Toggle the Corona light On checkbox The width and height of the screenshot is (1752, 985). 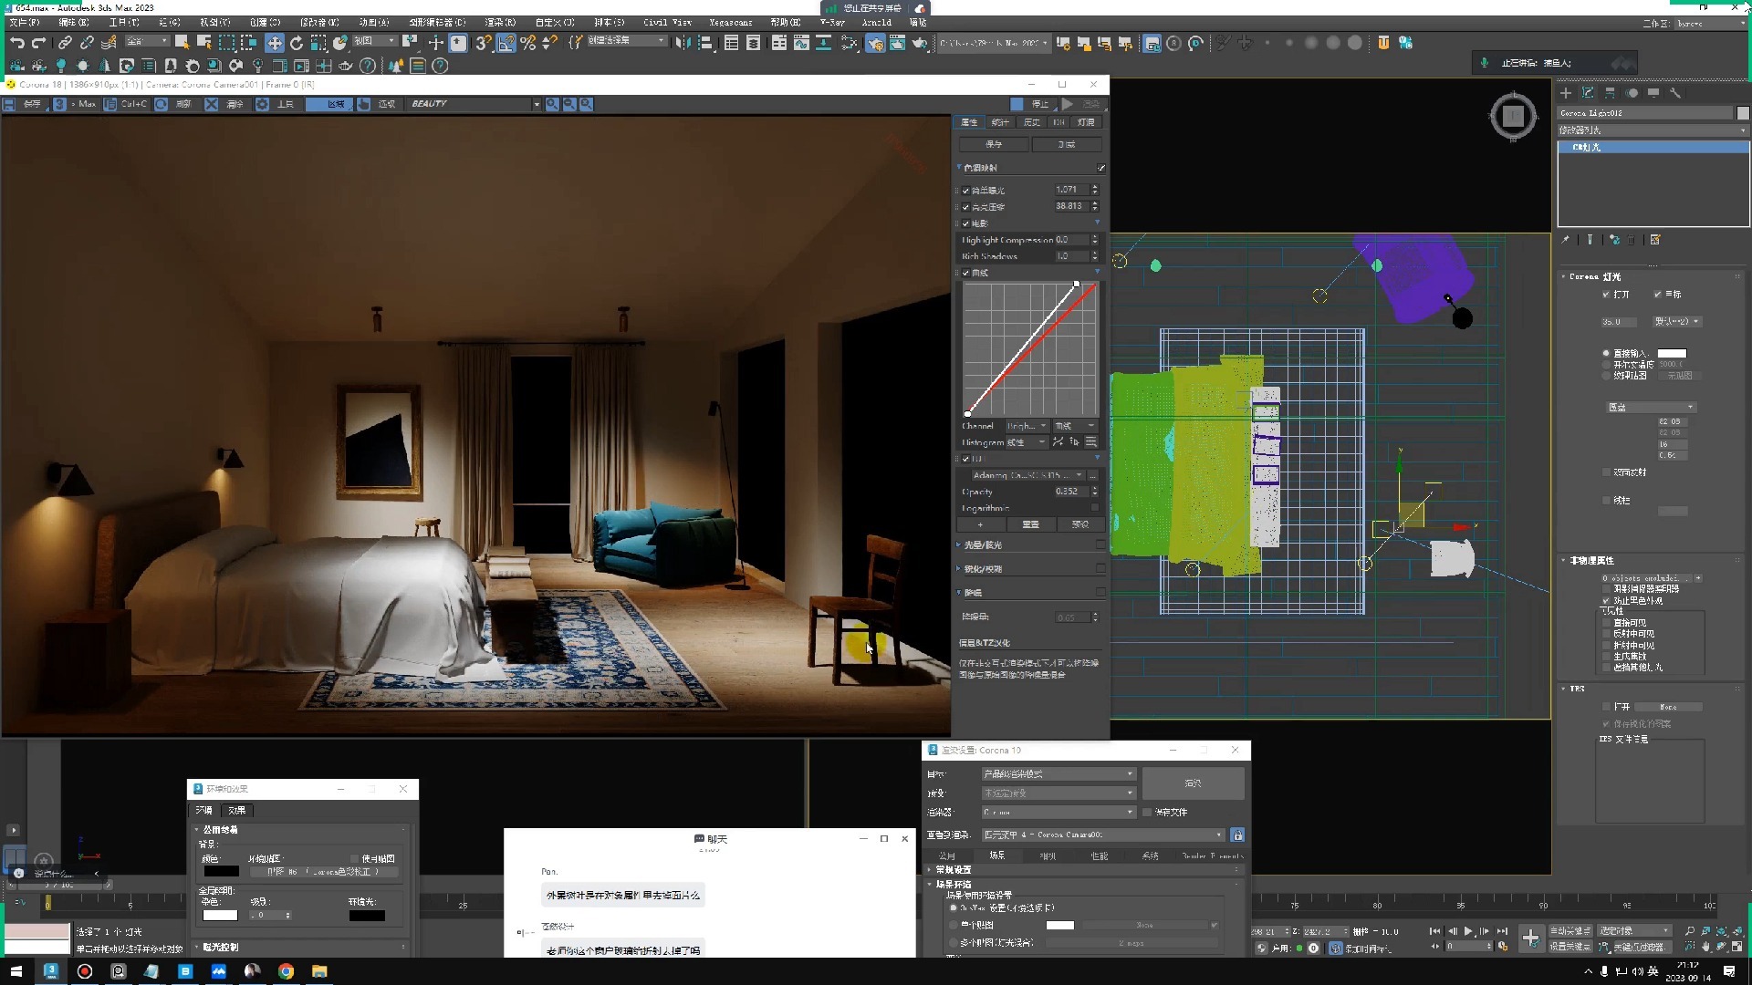[x=1606, y=295]
